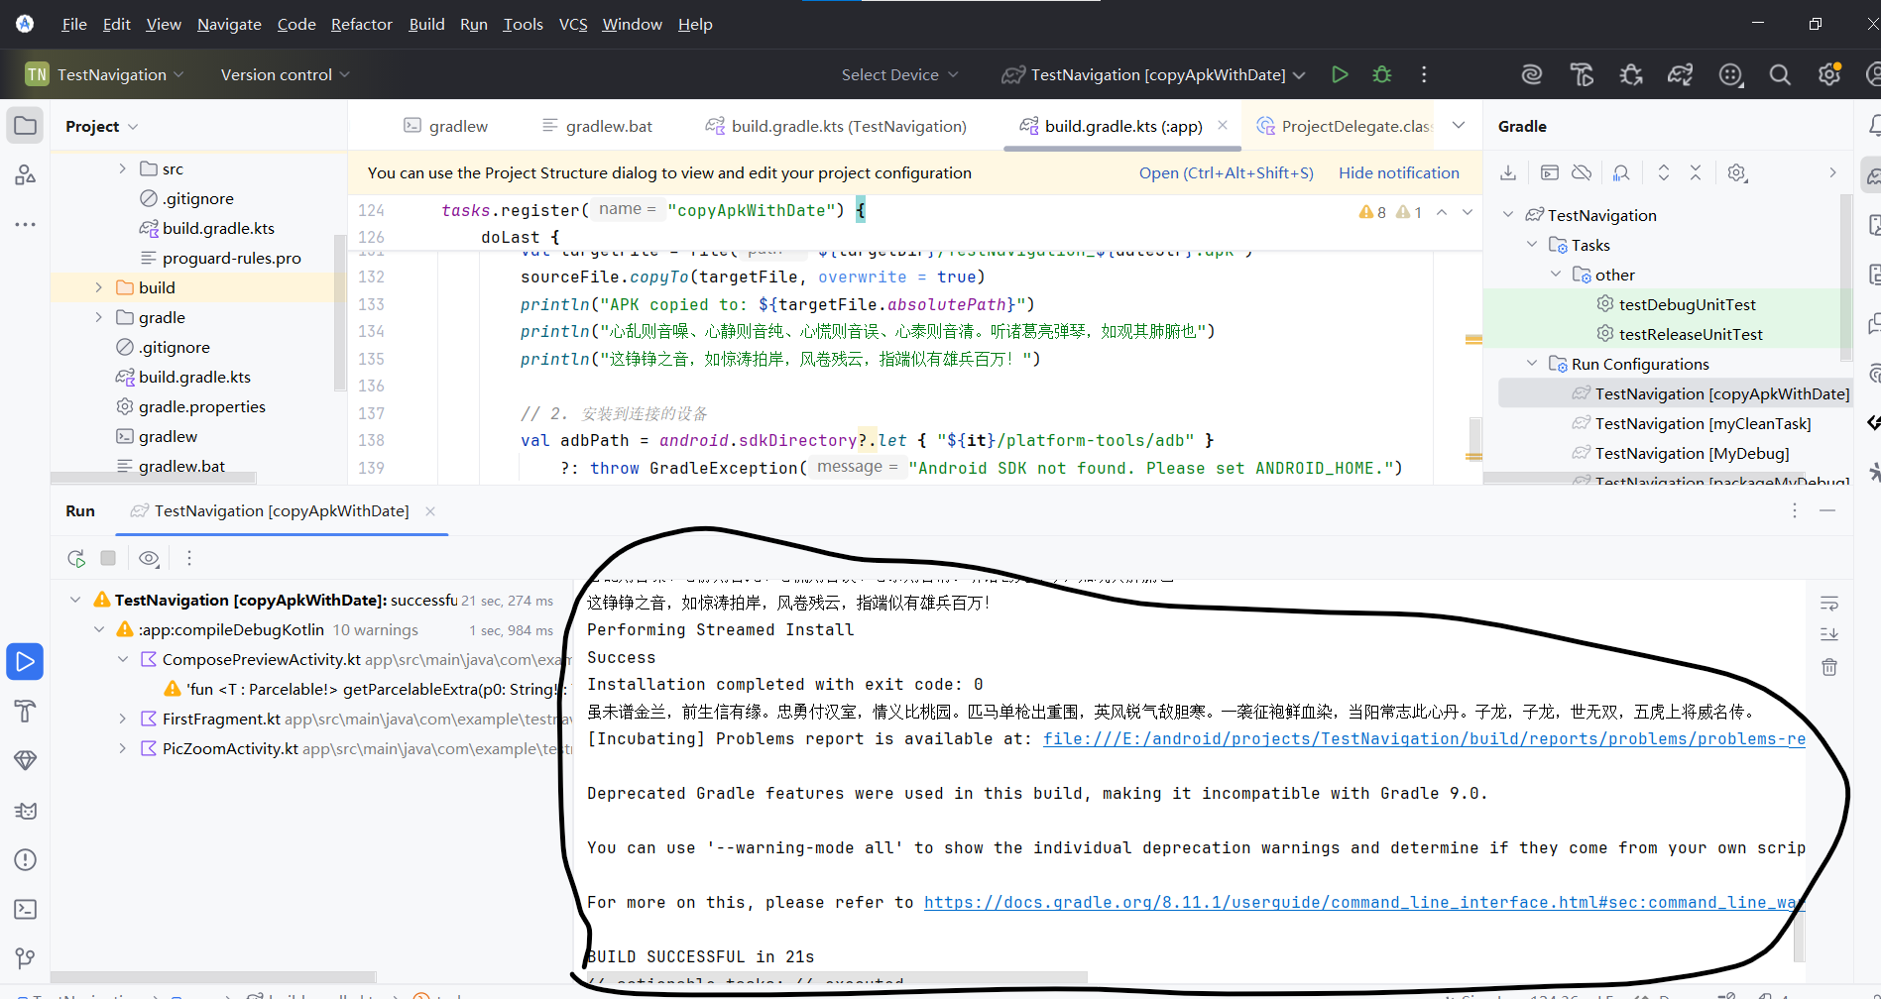Expand all Gradle tree nodes

point(1664,172)
